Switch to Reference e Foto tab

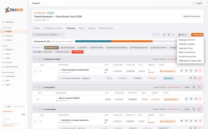(106, 28)
